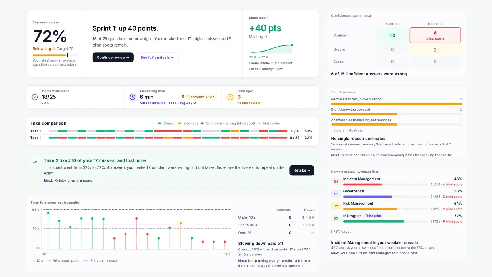This screenshot has width=492, height=277.
Task: Open See full analysis link
Action: pos(157,57)
